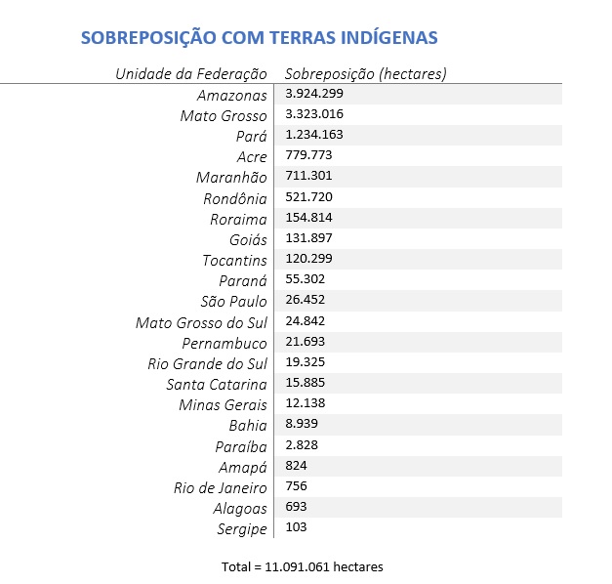This screenshot has width=612, height=584.
Task: Select the Tocantins value 120.299
Action: (308, 259)
